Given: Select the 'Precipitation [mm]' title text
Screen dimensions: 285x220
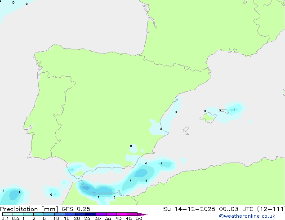Looking at the screenshot, I should [x=29, y=209].
